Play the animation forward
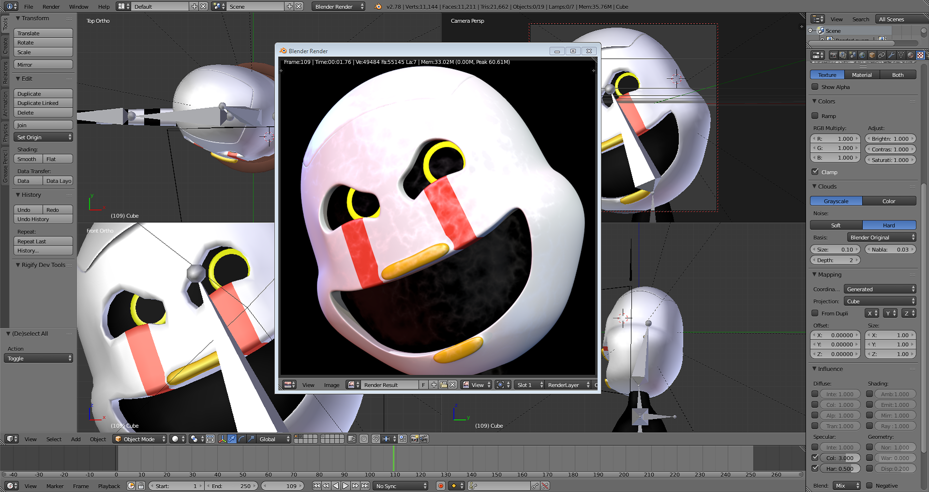Image resolution: width=929 pixels, height=492 pixels. pyautogui.click(x=345, y=486)
